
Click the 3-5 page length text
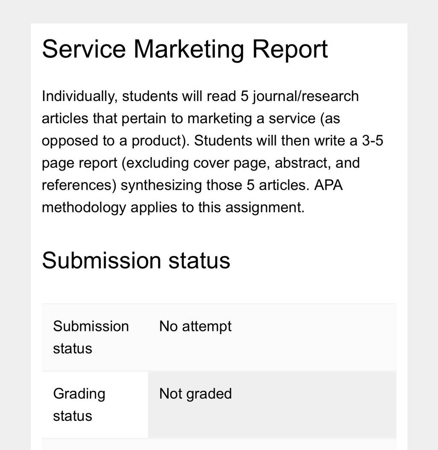(373, 140)
